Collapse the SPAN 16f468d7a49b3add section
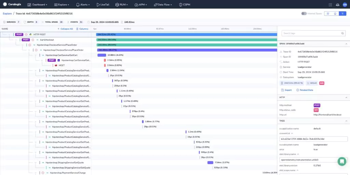Viewport: 350px width, 175px height. [346, 43]
